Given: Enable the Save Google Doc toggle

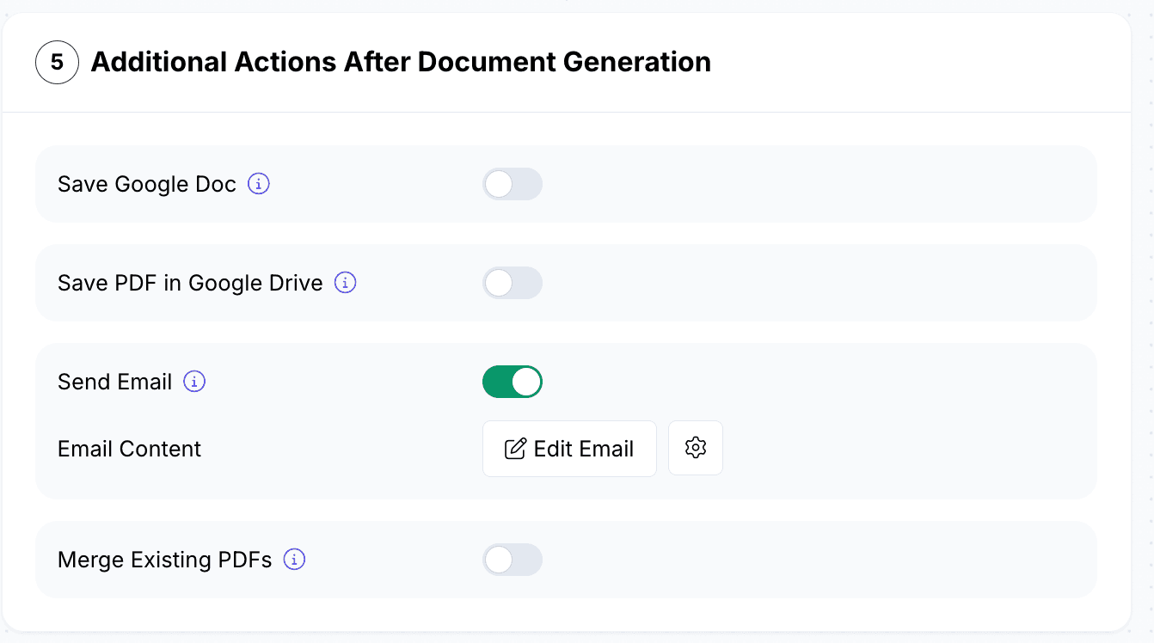Looking at the screenshot, I should click(513, 184).
